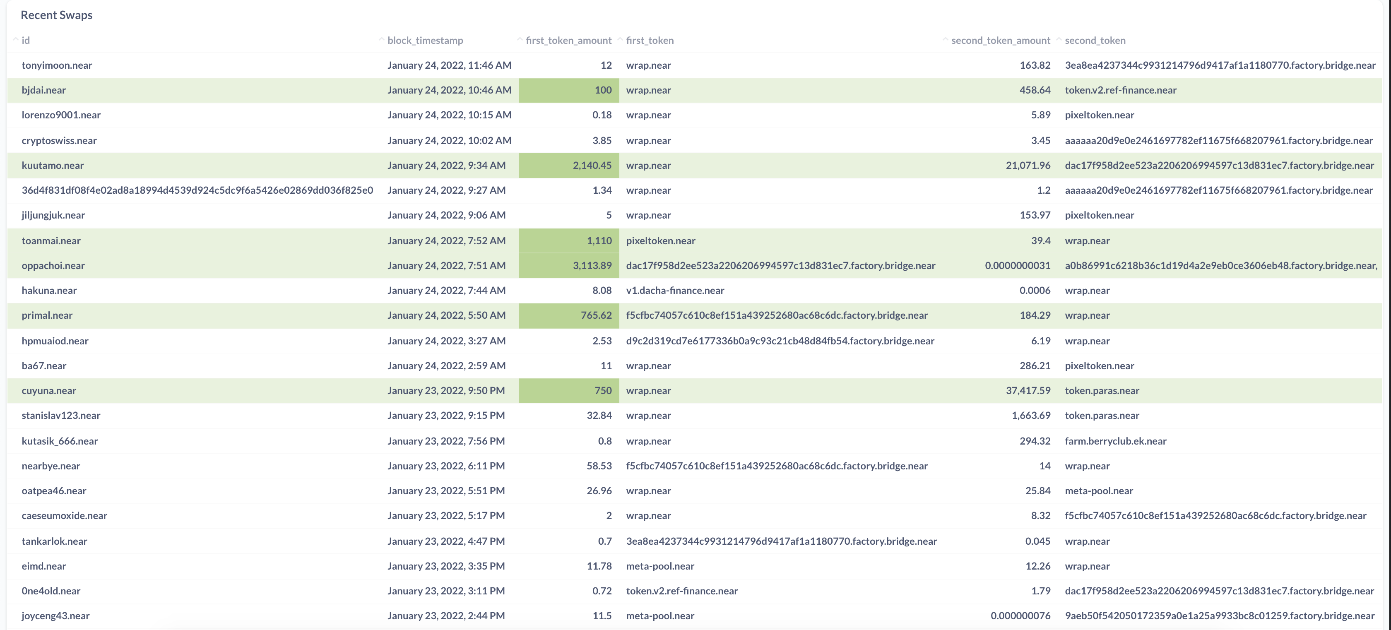Click sort chevron beside first_token_amount header
The height and width of the screenshot is (630, 1391).
pos(520,39)
